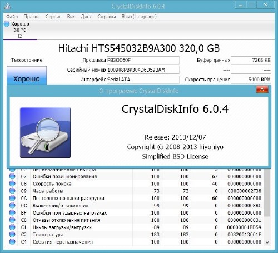The width and height of the screenshot is (278, 253).
Task: Open the Сервис menu
Action: pos(53,17)
